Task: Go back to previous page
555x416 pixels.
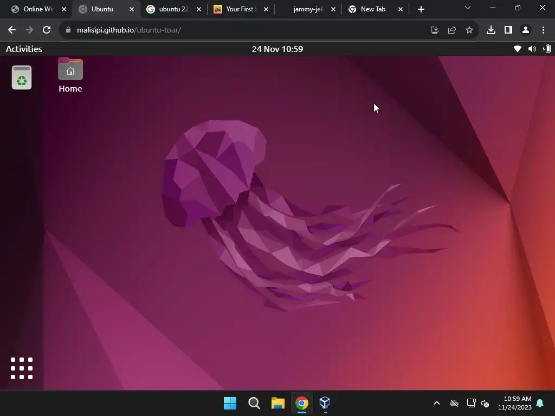Action: pos(12,30)
